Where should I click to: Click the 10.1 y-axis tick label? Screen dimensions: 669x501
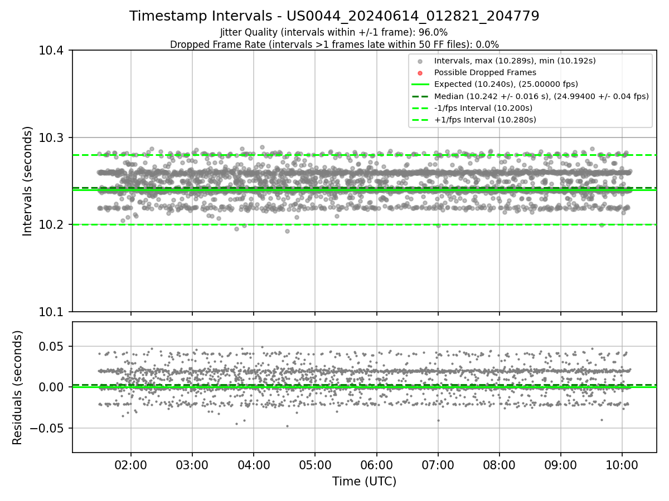tap(52, 312)
